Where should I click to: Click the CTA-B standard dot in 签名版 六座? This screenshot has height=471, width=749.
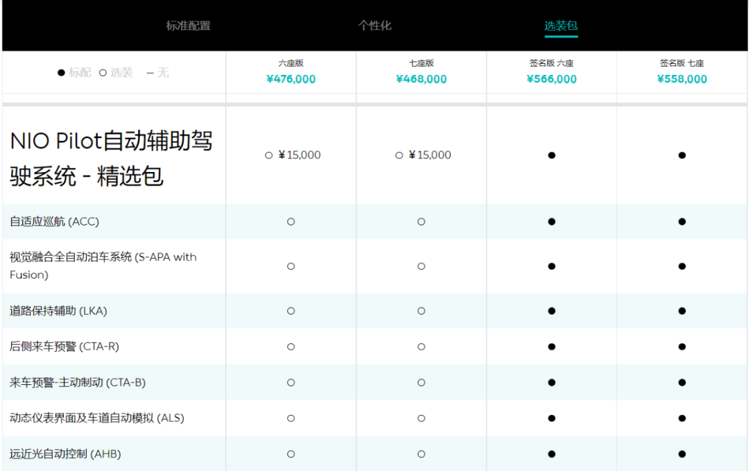point(552,383)
